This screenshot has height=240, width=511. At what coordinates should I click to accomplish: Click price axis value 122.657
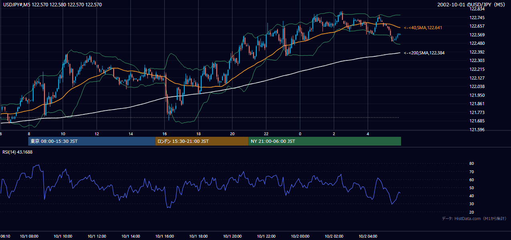[477, 26]
